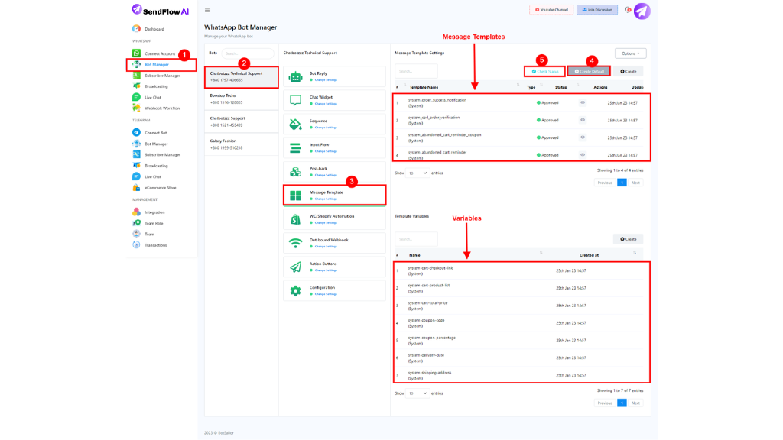Click the Youtube Channel button
The width and height of the screenshot is (783, 440).
coord(551,10)
